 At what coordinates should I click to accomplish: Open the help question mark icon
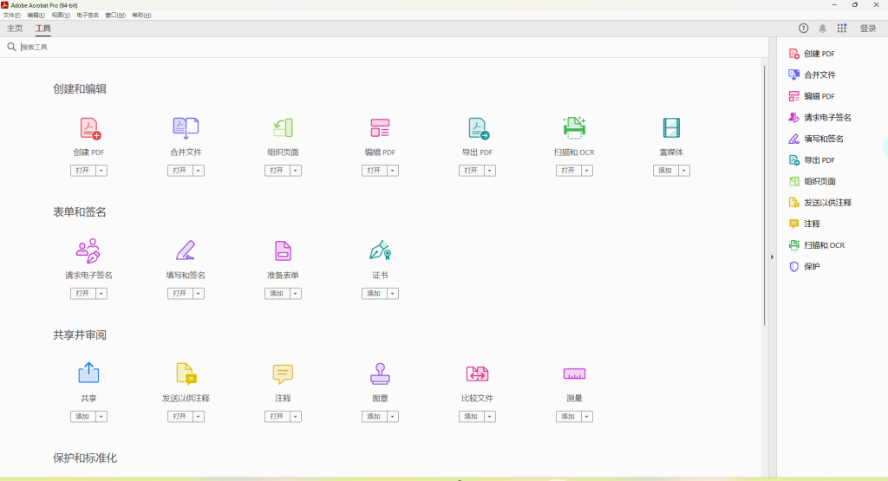(803, 29)
